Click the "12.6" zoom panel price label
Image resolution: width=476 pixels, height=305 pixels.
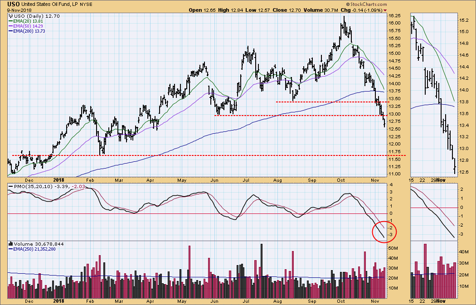(x=463, y=172)
